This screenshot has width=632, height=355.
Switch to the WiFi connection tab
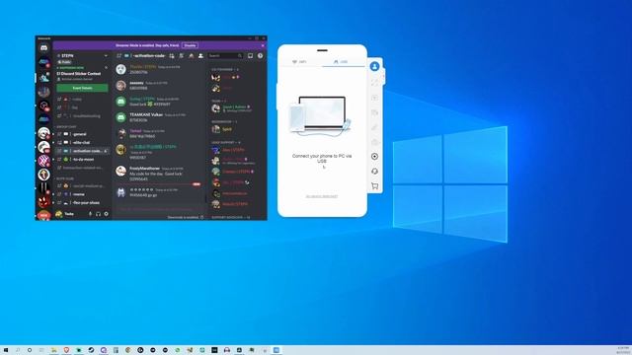point(299,62)
